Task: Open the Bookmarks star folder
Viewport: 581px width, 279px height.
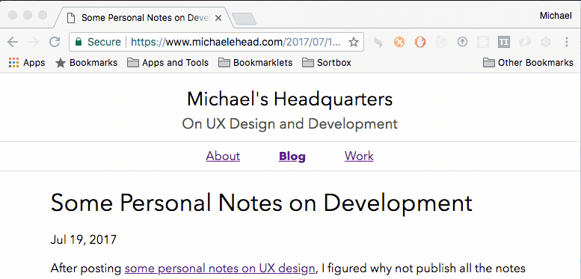Action: (86, 63)
